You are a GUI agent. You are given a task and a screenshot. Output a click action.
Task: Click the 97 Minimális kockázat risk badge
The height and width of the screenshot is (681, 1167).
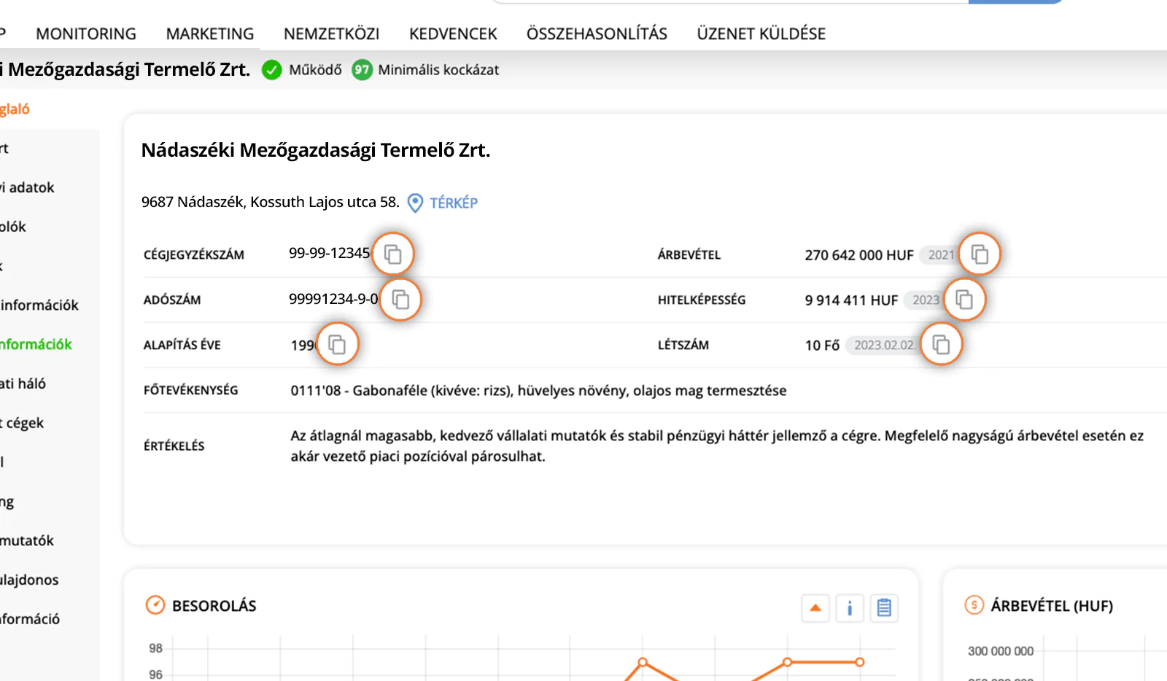tap(362, 70)
